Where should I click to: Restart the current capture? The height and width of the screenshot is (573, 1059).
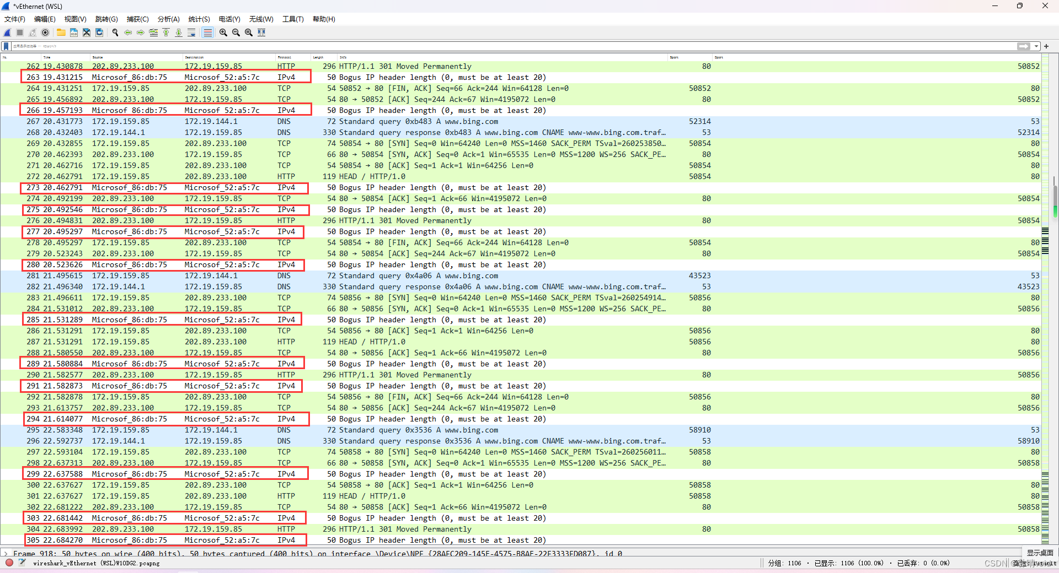click(33, 33)
